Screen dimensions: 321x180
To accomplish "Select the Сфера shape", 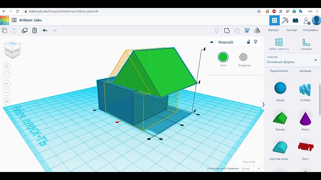I will 280,87.
